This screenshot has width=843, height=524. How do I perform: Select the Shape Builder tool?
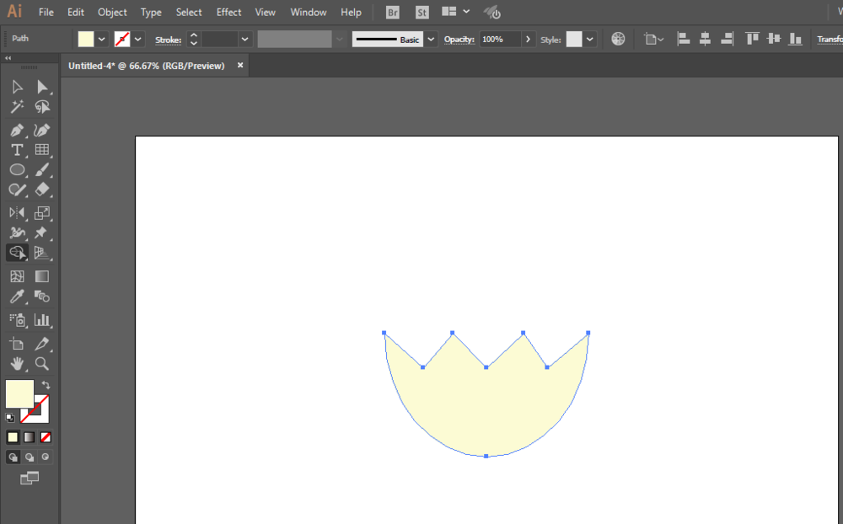coord(17,253)
